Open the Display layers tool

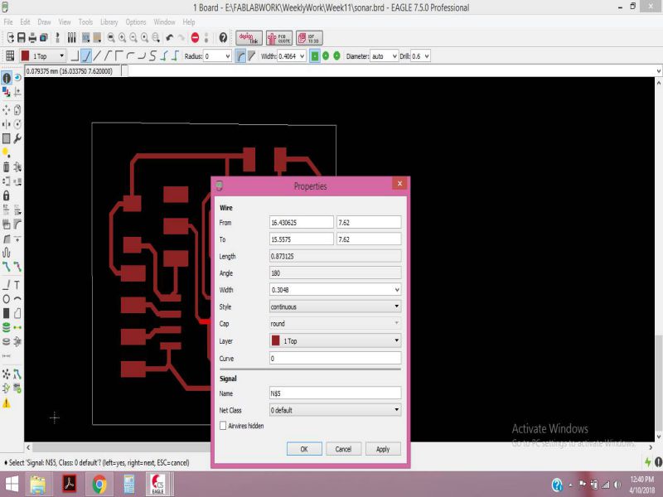point(7,91)
